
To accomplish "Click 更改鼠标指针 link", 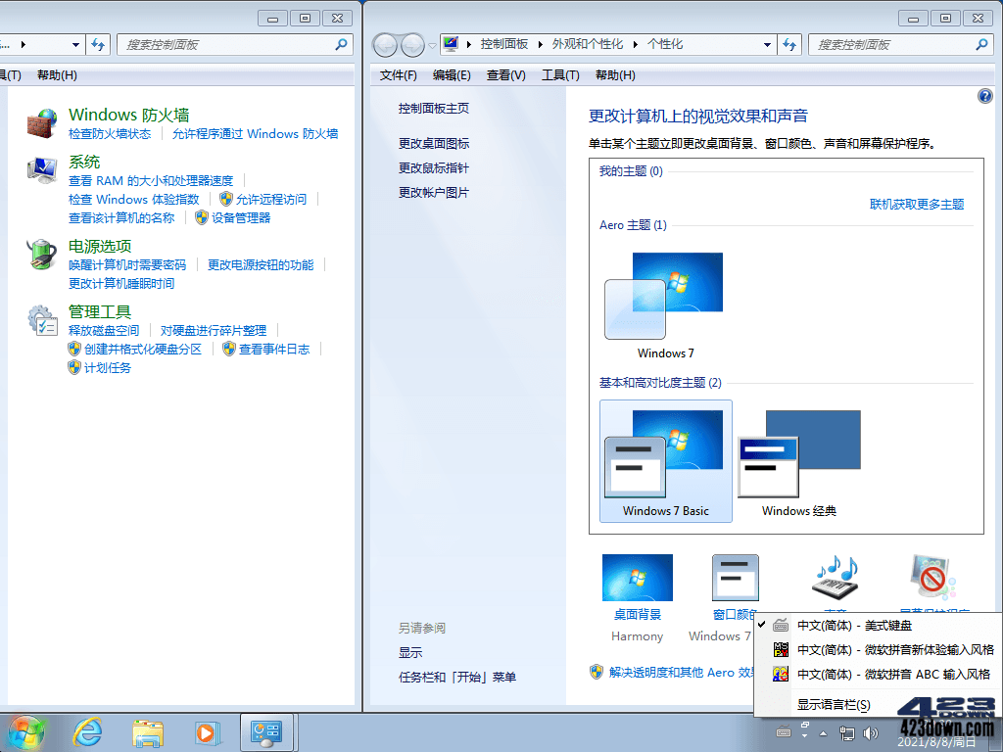I will coord(433,167).
